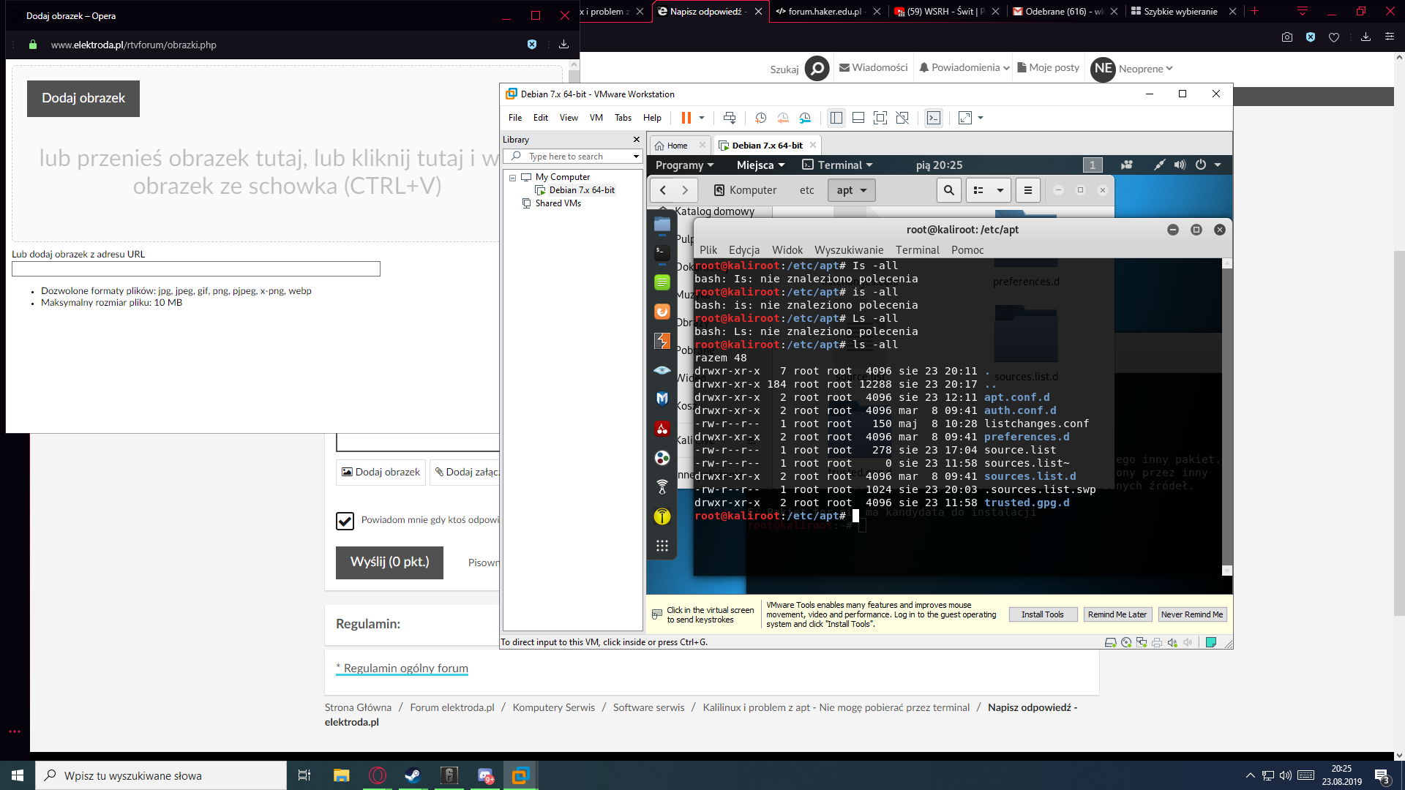The height and width of the screenshot is (790, 1405).
Task: Open the terminal icon in the Kali dock
Action: point(662,253)
